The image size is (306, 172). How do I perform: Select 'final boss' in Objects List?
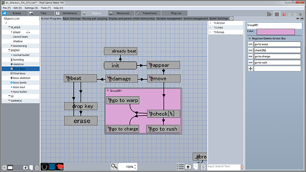(20, 73)
